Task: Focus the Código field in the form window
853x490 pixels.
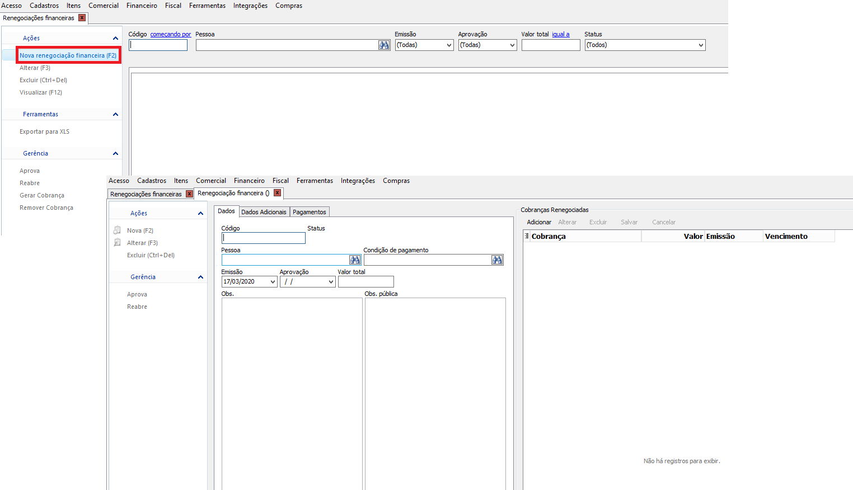Action: pyautogui.click(x=263, y=238)
